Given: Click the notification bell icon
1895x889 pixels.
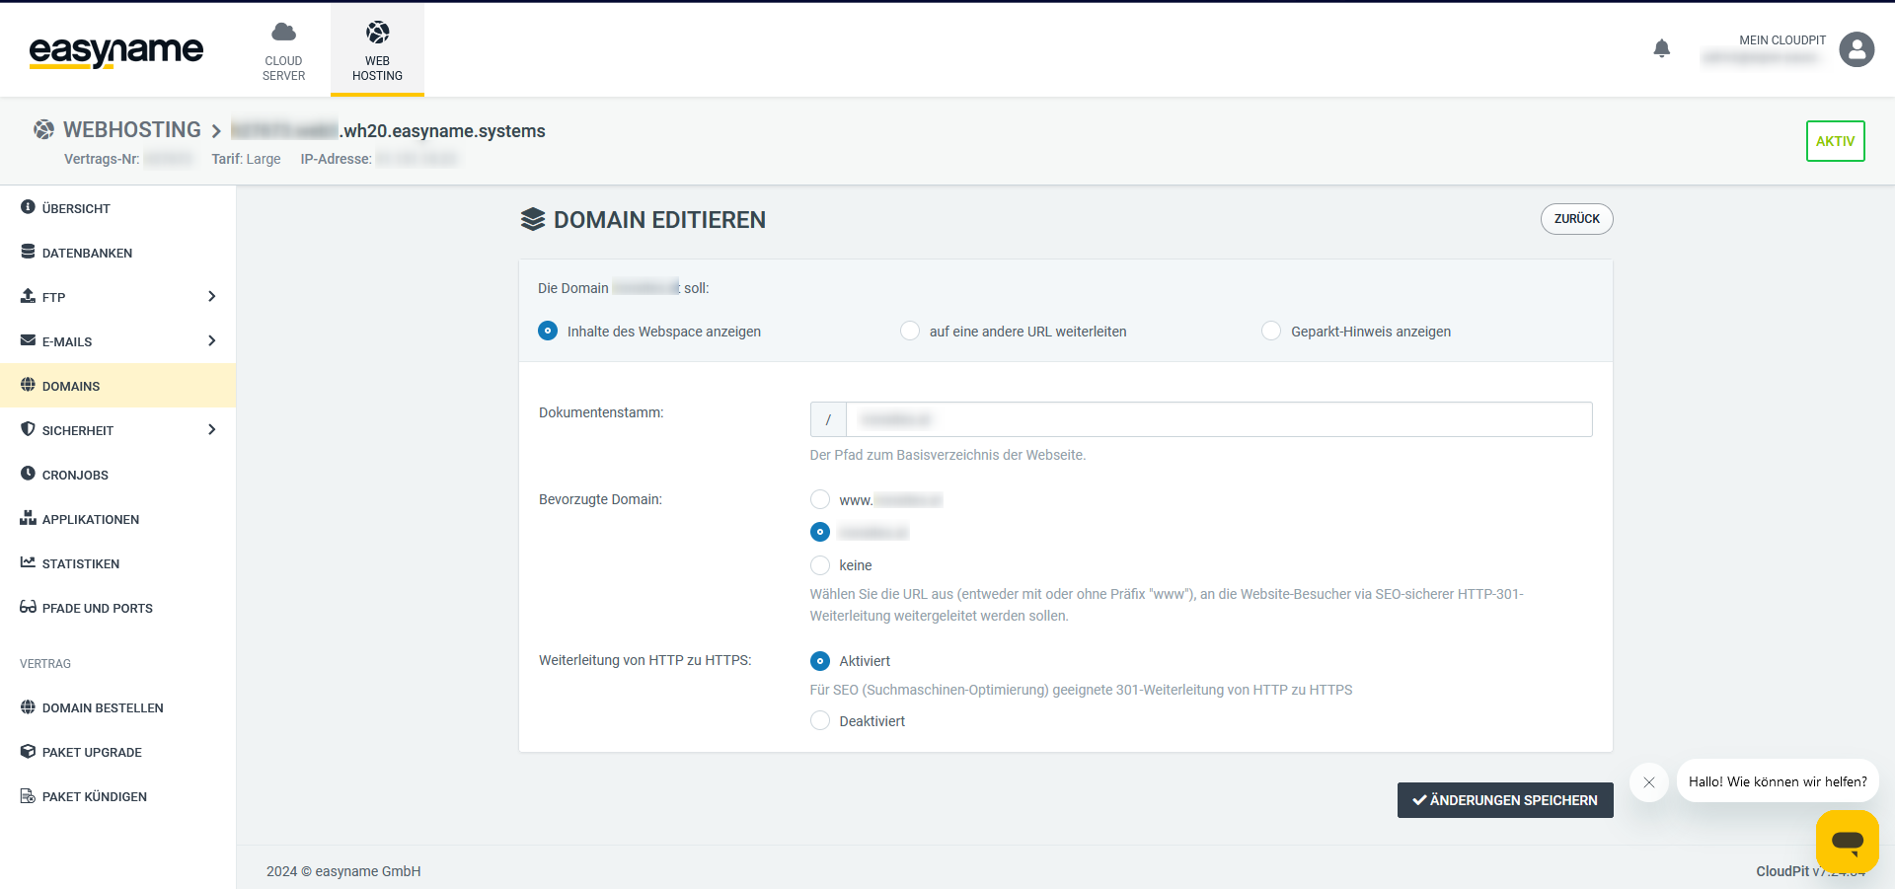Looking at the screenshot, I should tap(1661, 48).
